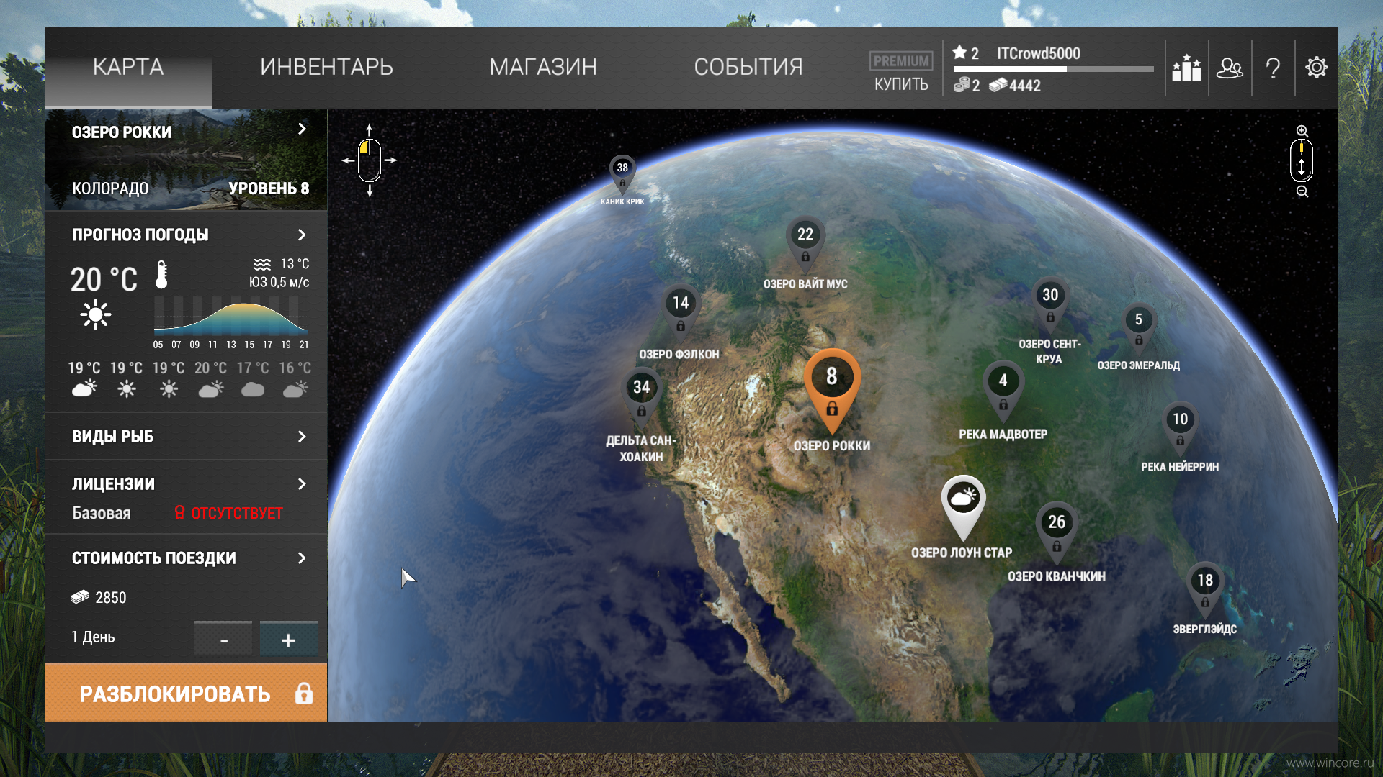Select the white Озеро Лоун Стар pin
The image size is (1383, 777).
(x=963, y=508)
